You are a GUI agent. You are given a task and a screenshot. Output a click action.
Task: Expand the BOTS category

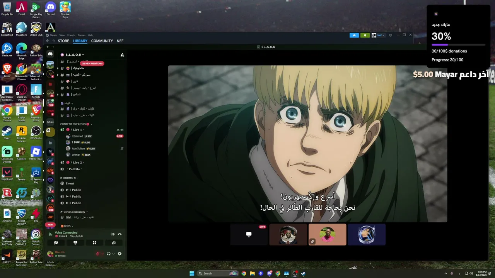(67, 226)
